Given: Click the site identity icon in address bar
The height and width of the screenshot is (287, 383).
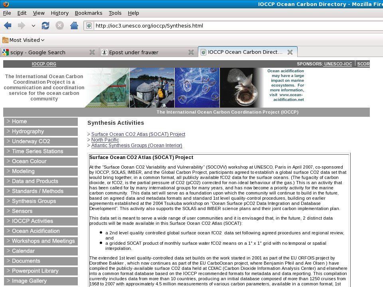Looking at the screenshot, I should point(89,26).
